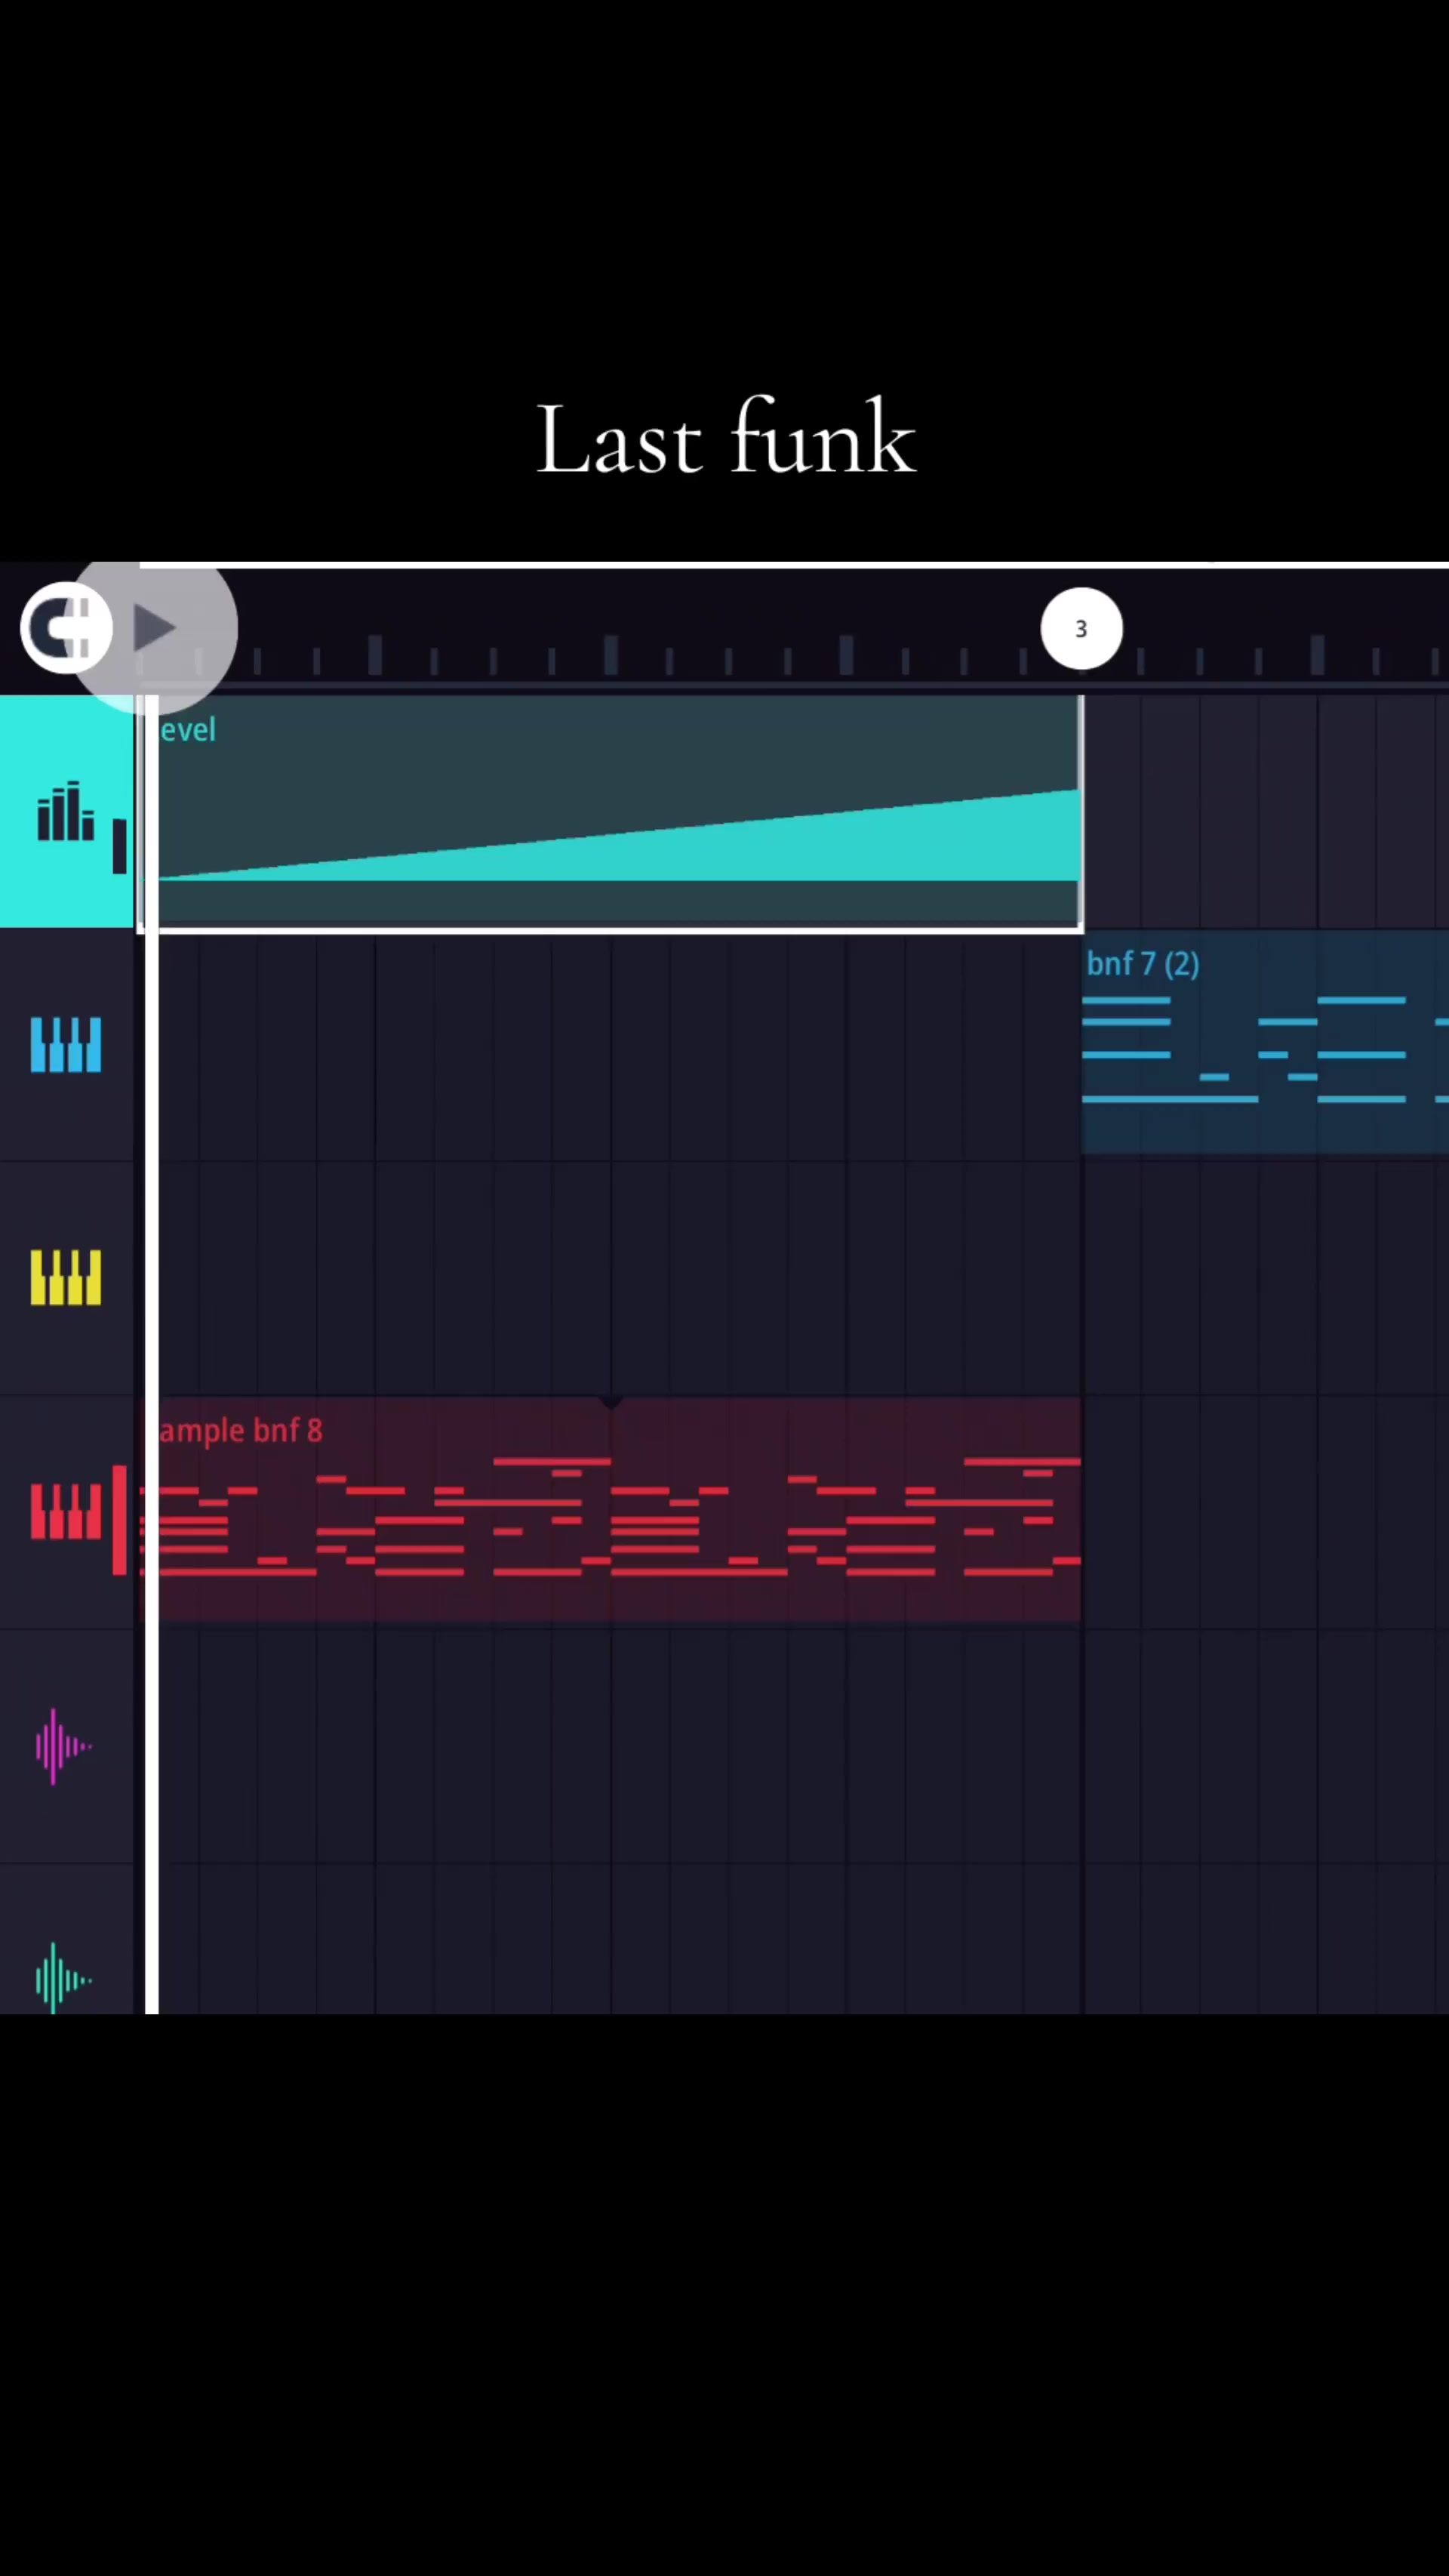Image resolution: width=1449 pixels, height=2576 pixels.
Task: Start playback with the play button
Action: tap(154, 628)
